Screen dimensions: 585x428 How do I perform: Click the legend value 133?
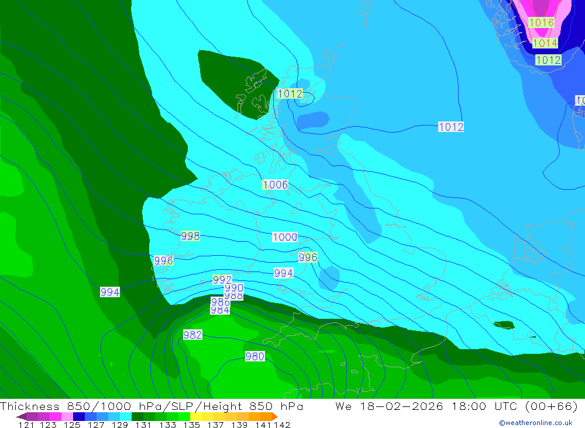coord(167,424)
